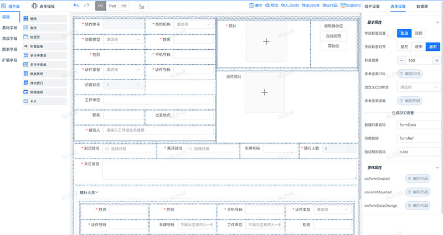Image resolution: width=443 pixels, height=235 pixels.
Task: Select H5 layout mode
Action: pyautogui.click(x=123, y=6)
